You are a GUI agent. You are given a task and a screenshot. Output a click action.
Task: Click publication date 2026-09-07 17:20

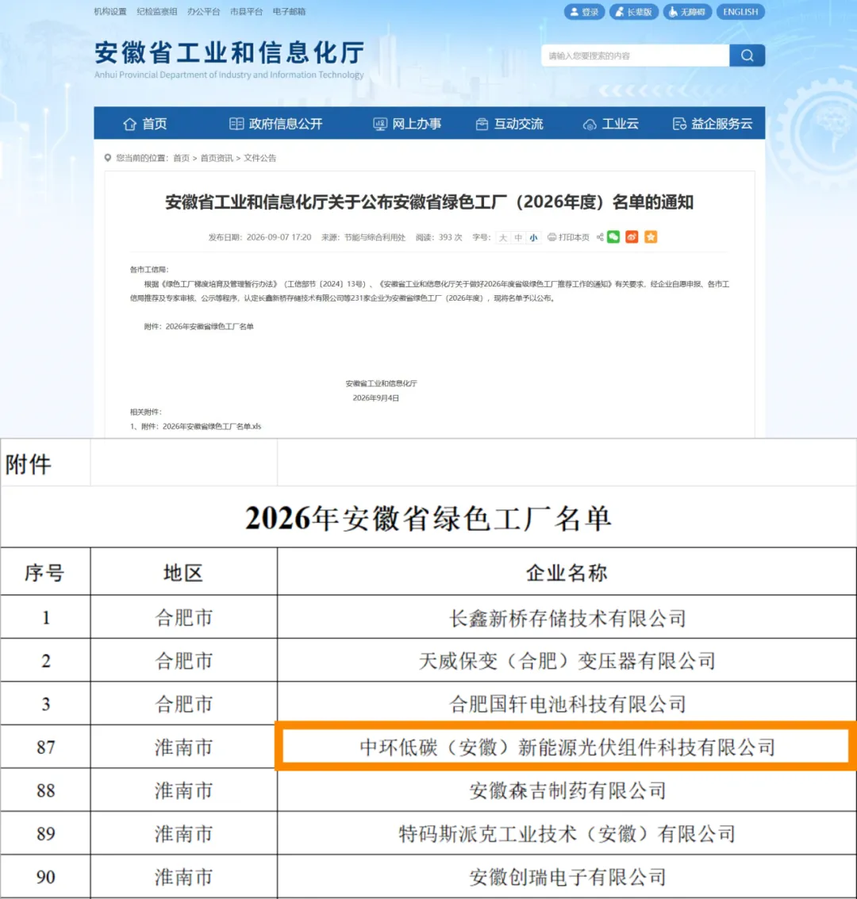[279, 237]
